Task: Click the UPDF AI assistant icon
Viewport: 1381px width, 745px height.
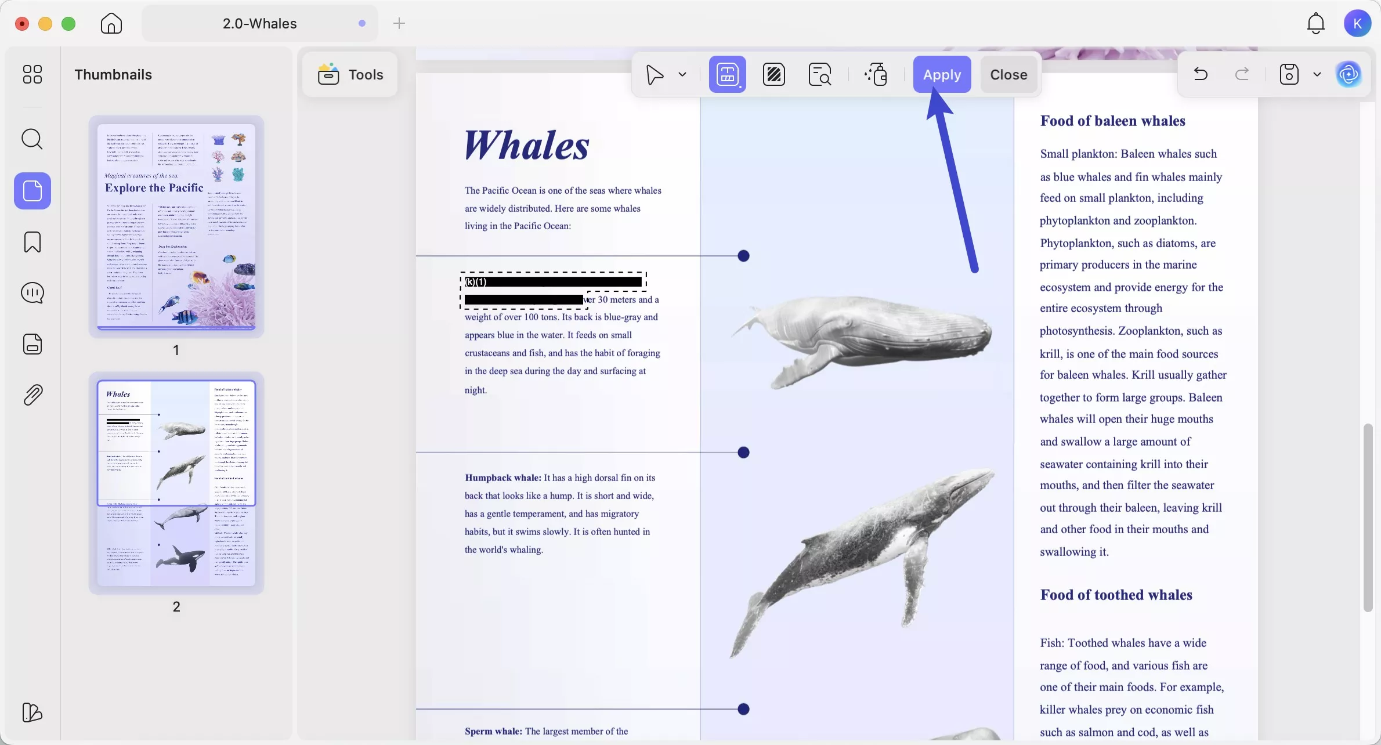Action: click(1349, 74)
